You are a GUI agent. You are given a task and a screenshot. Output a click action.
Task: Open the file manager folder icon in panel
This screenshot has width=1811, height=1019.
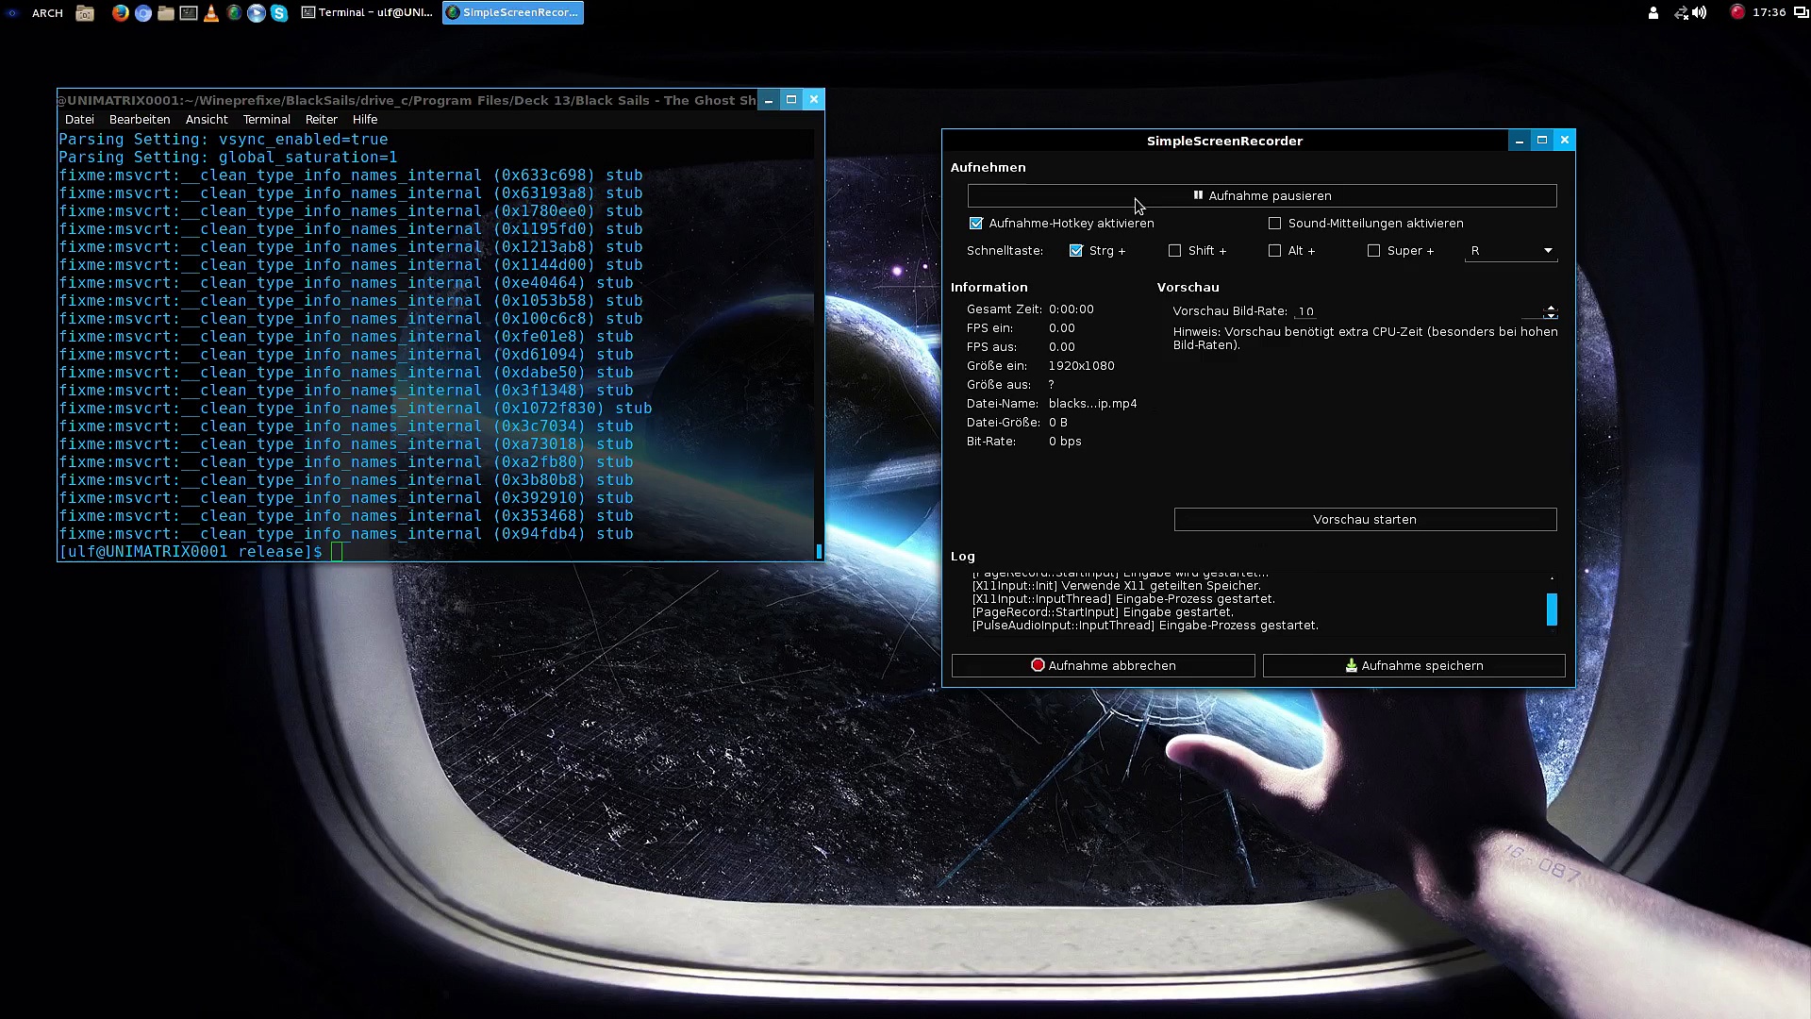[x=165, y=13]
